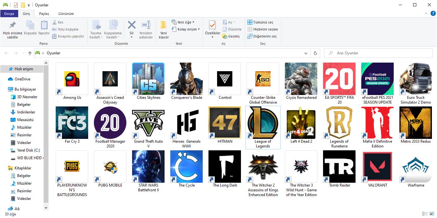Screen dimensions: 437x218
Task: Click the Geçmiş button in ribbon
Action: [x=231, y=36]
